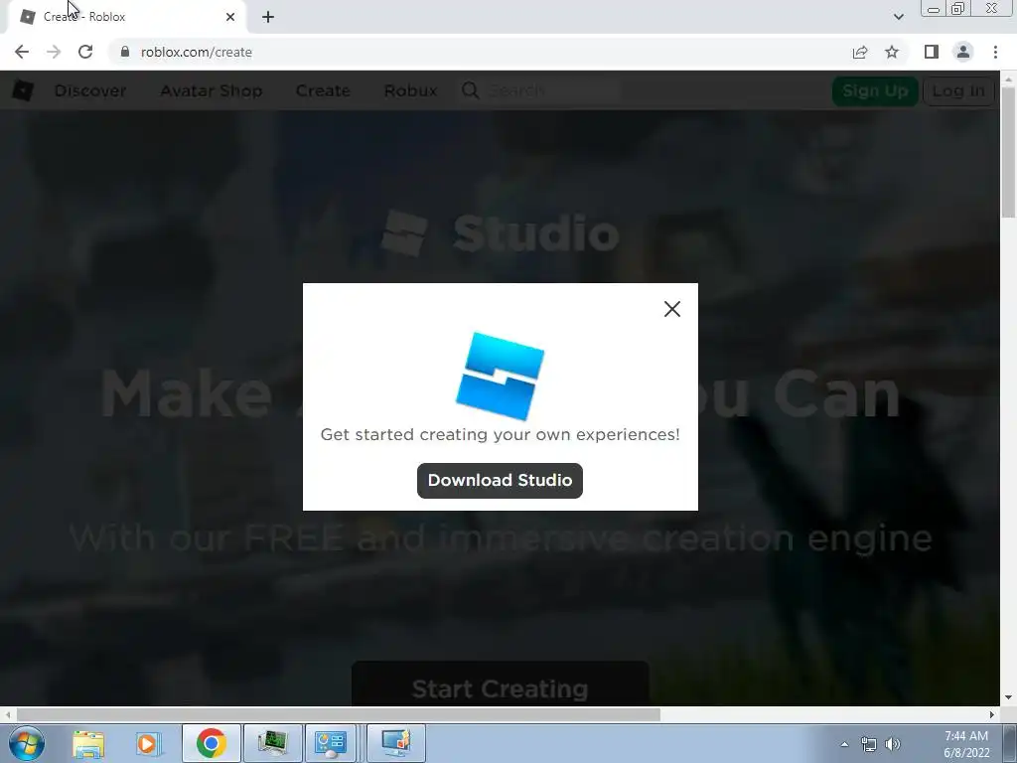Open the Robux menu item
Viewport: 1017px width, 763px height.
click(x=410, y=90)
